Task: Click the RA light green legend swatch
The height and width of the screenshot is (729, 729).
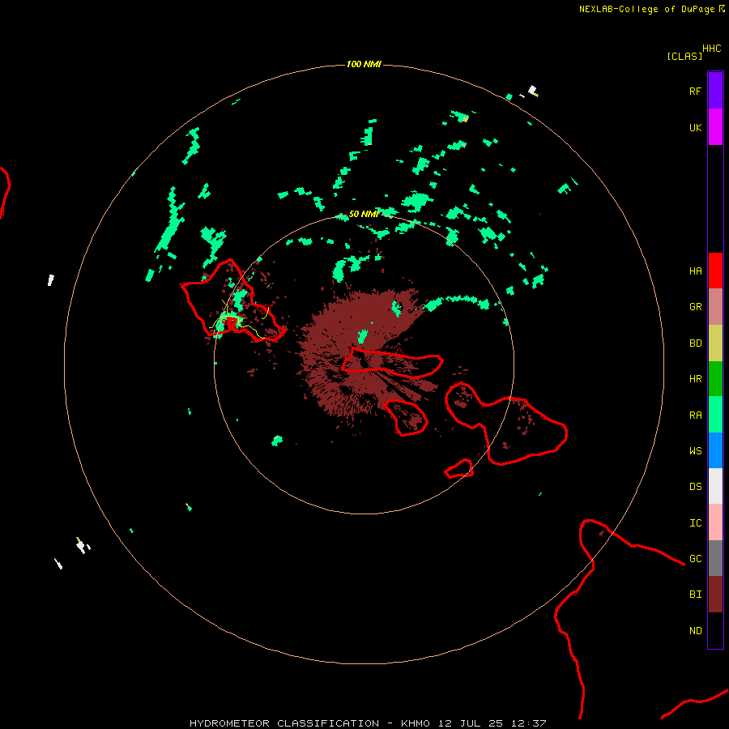Action: coord(715,415)
